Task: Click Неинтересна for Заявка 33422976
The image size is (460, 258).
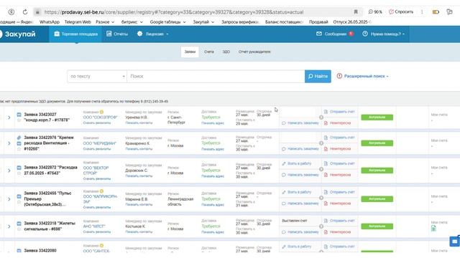Action: (337, 149)
